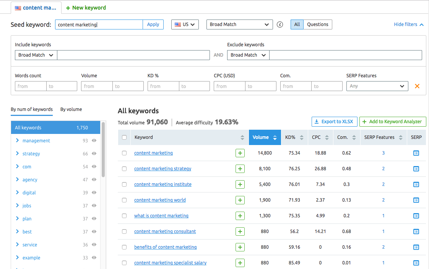Open SERP view for 'benefits of content marketing'

pyautogui.click(x=416, y=247)
